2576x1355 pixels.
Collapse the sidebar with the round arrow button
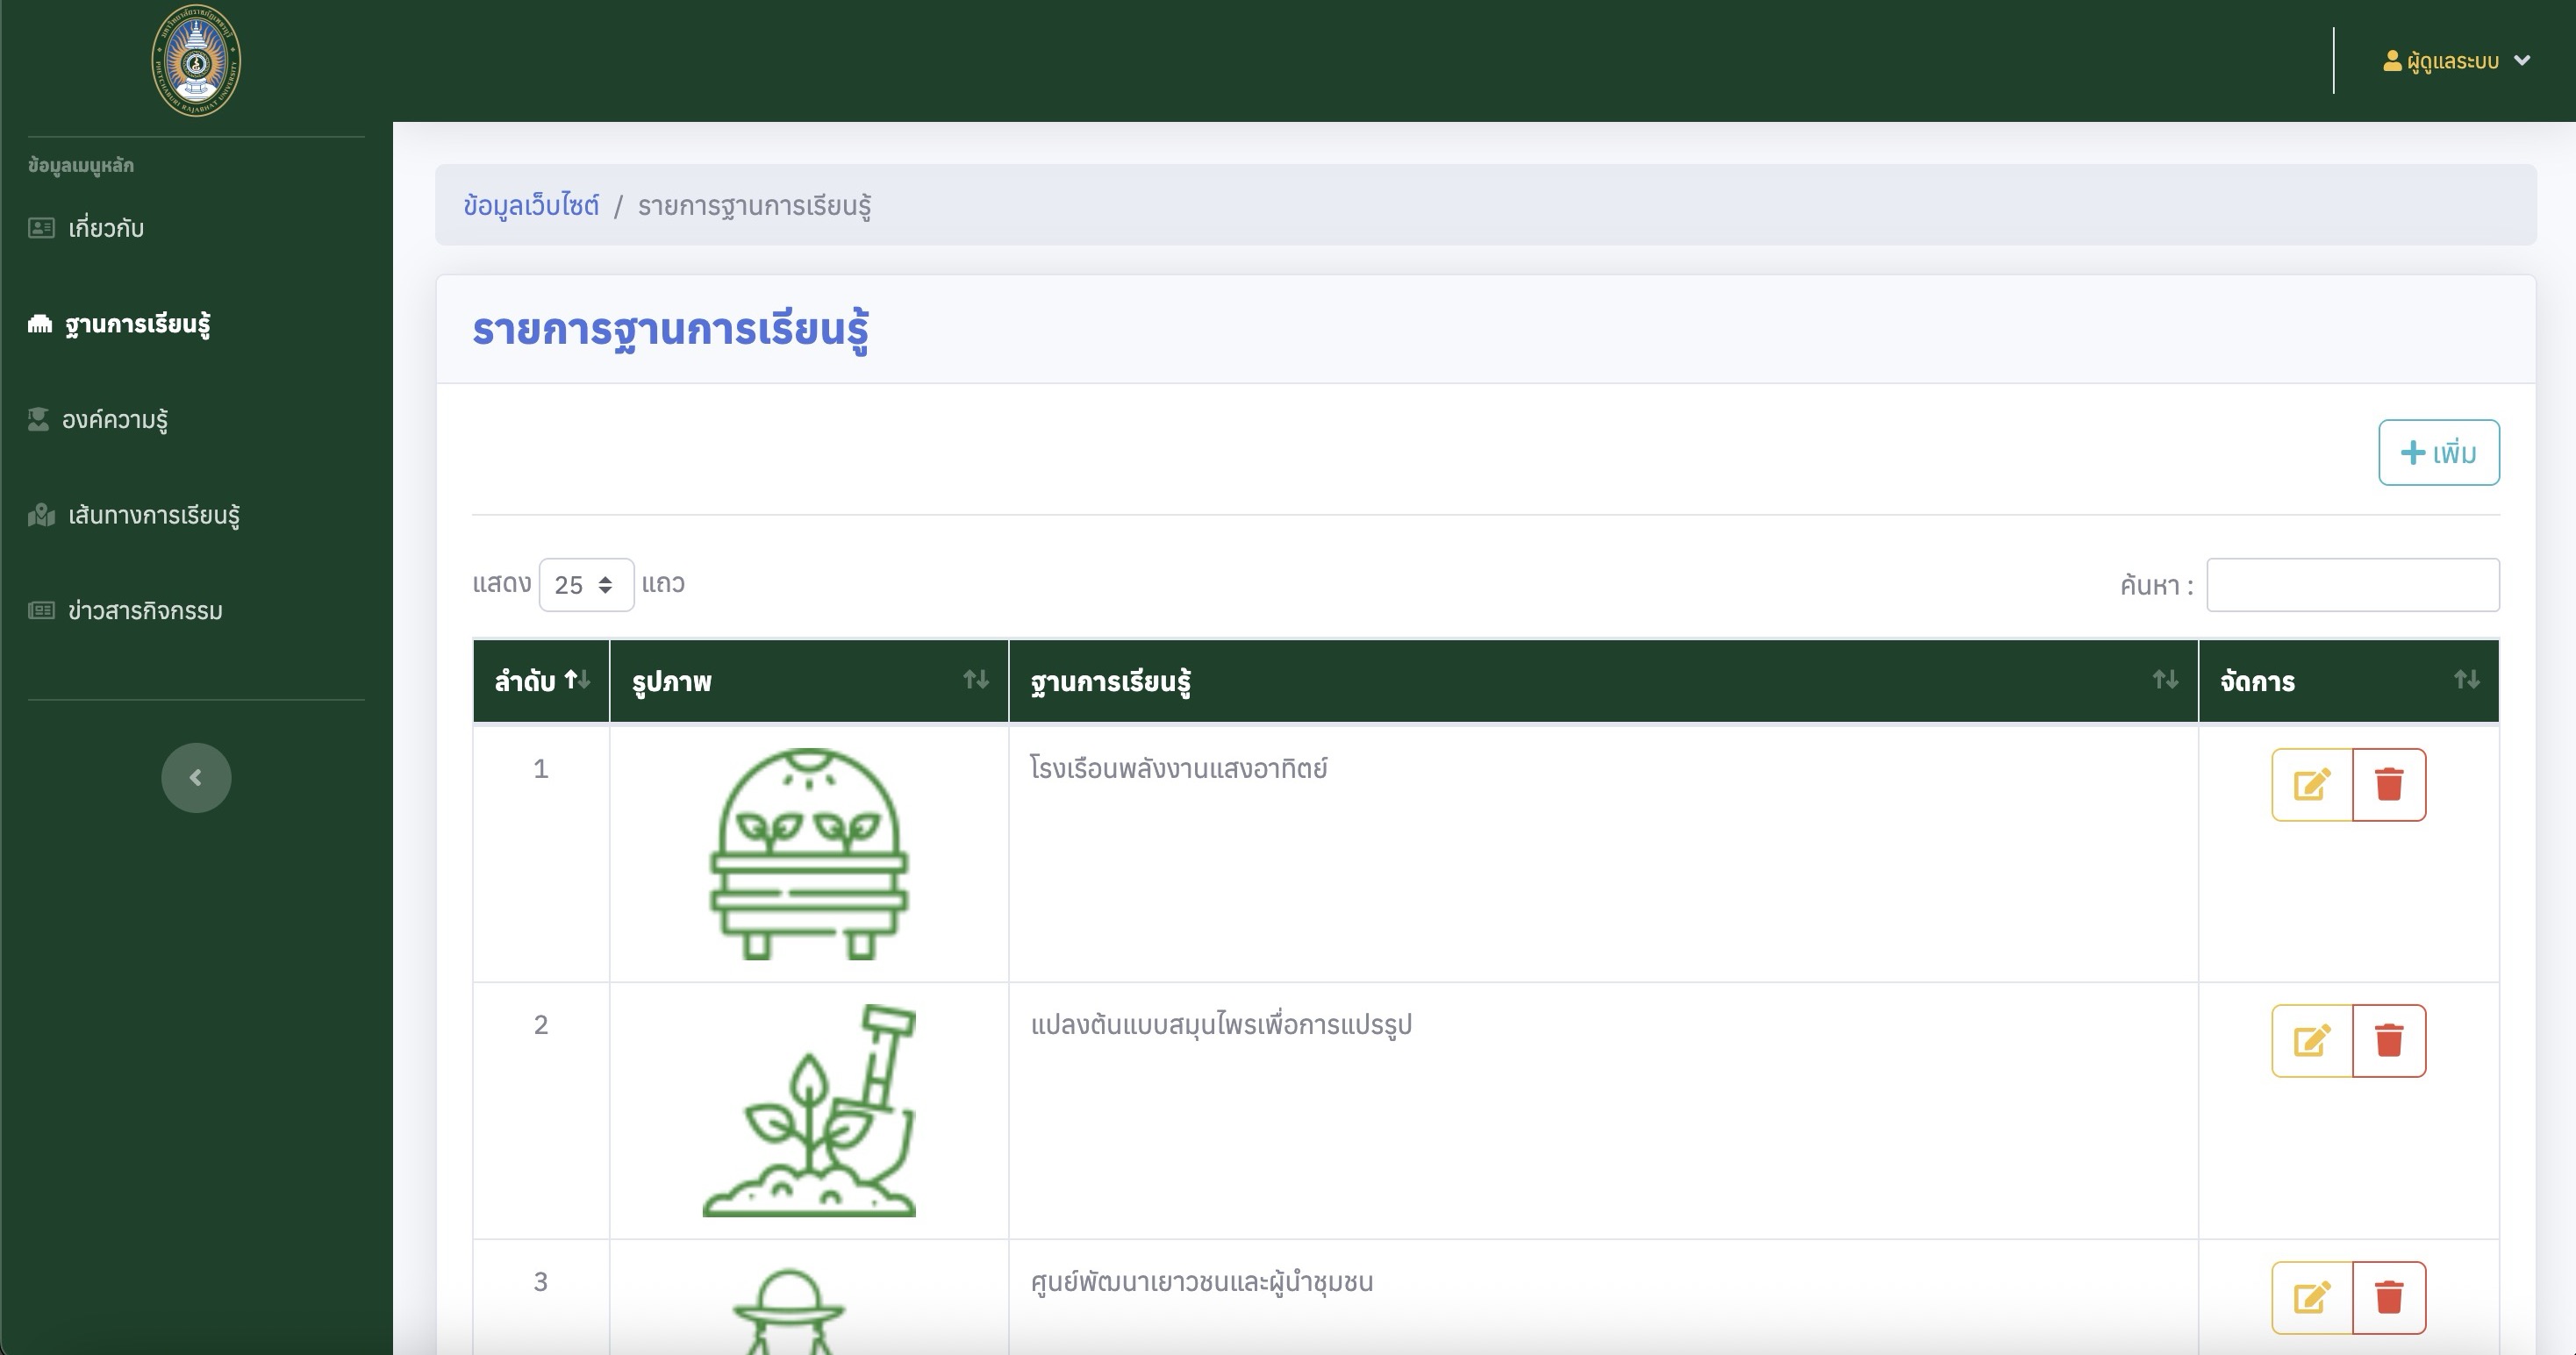pyautogui.click(x=196, y=777)
